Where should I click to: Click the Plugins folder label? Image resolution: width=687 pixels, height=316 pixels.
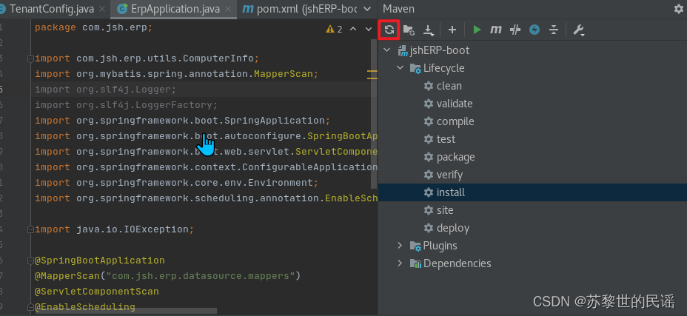pyautogui.click(x=440, y=246)
